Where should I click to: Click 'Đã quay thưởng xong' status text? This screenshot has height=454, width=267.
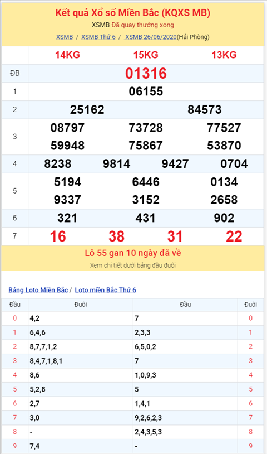click(142, 25)
